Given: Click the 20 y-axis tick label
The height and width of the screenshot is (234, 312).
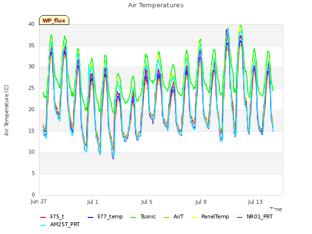Looking at the screenshot, I should (x=31, y=109).
